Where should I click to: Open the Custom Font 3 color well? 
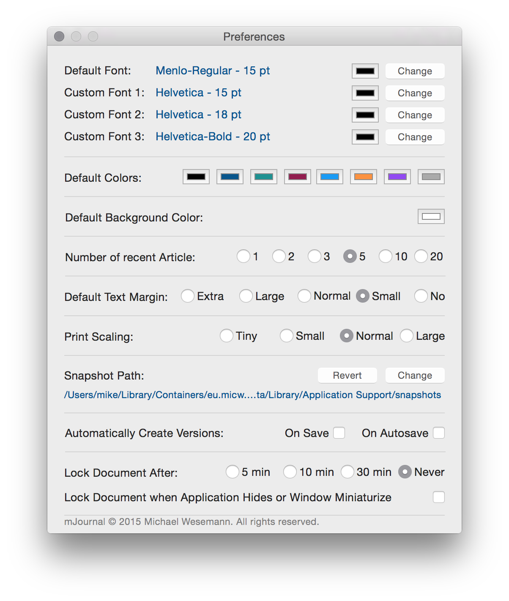(365, 137)
